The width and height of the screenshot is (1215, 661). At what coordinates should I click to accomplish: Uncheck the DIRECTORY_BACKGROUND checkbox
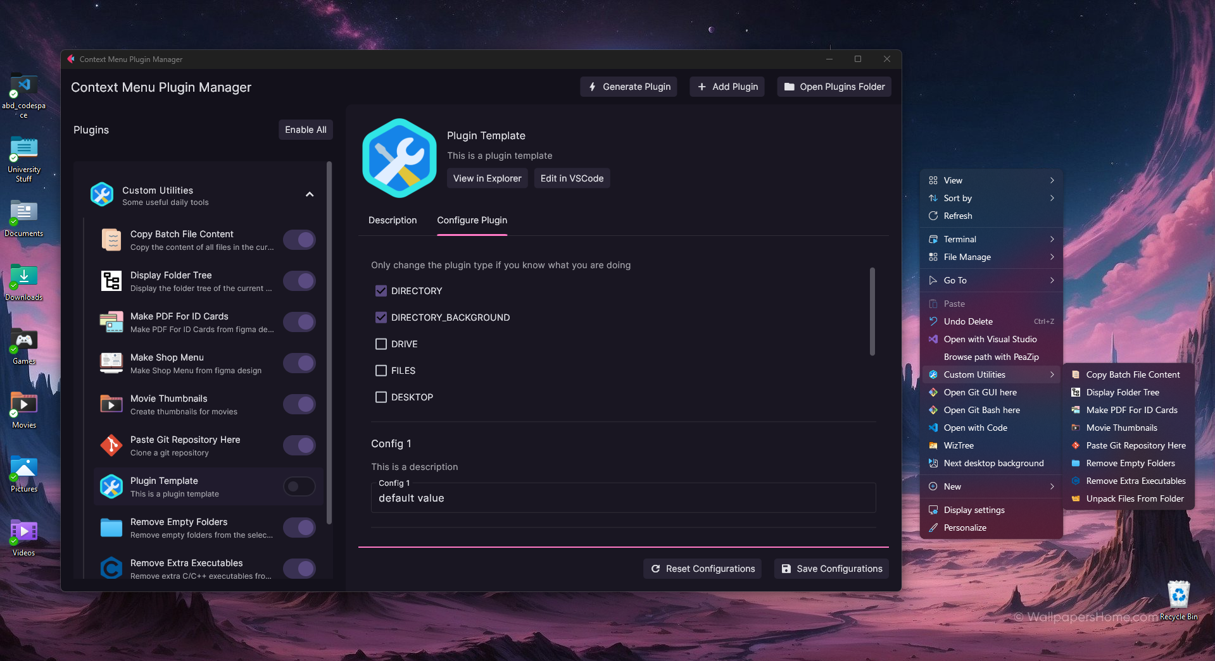pos(381,317)
